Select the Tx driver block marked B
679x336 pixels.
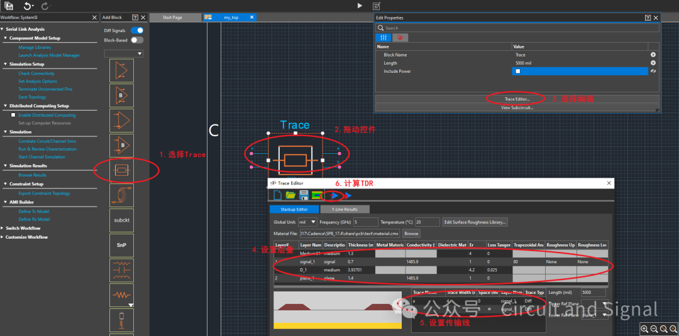coord(122,95)
